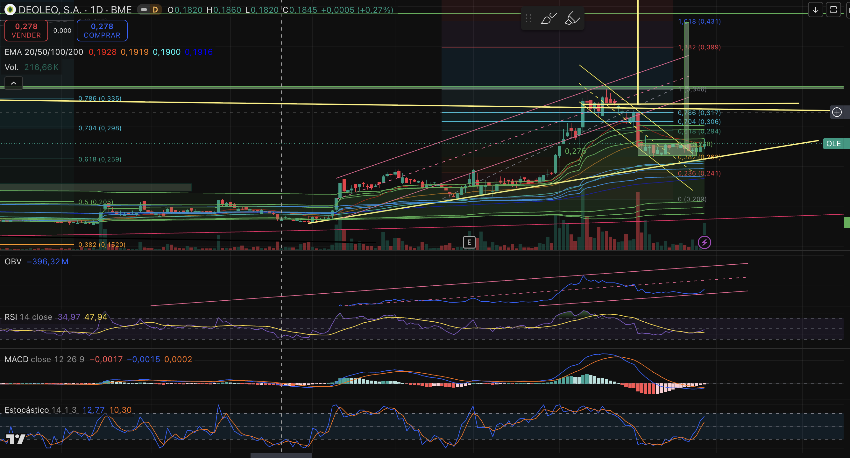Click the horizontal scrollbar thumb at the bottom
This screenshot has height=458, width=850.
281,455
